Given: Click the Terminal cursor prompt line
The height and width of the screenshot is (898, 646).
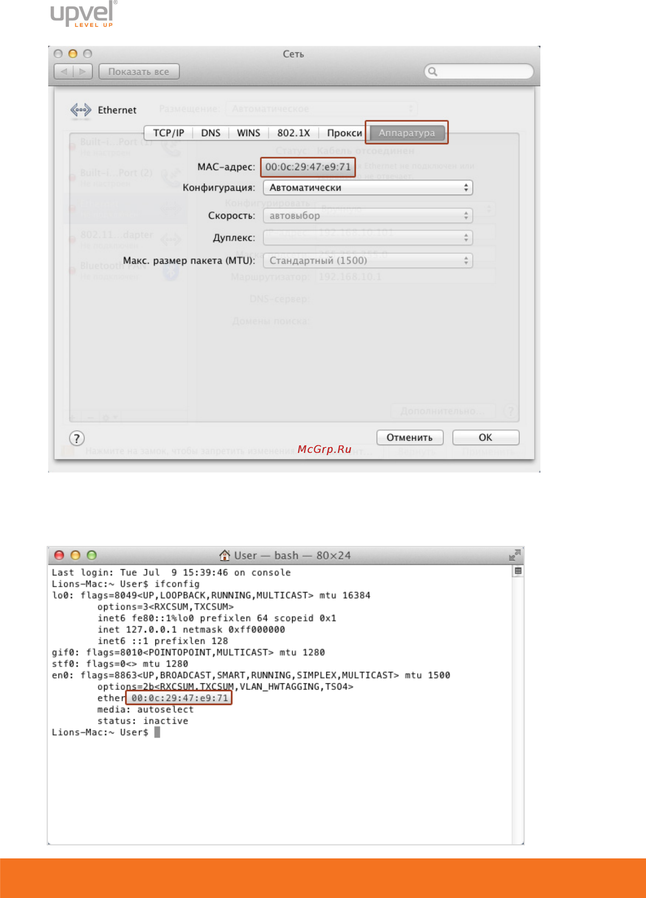Looking at the screenshot, I should tap(106, 732).
